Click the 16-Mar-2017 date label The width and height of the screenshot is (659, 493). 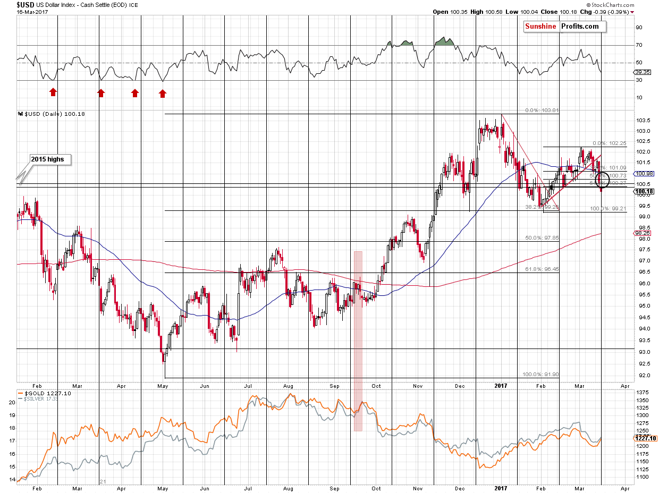click(32, 11)
